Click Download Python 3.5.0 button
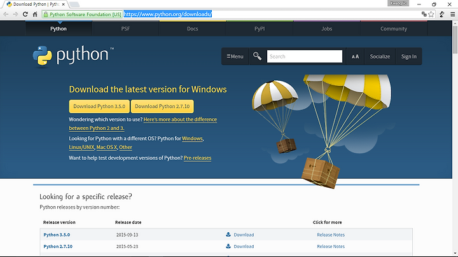Viewport: 458px width, 257px height. pos(99,106)
